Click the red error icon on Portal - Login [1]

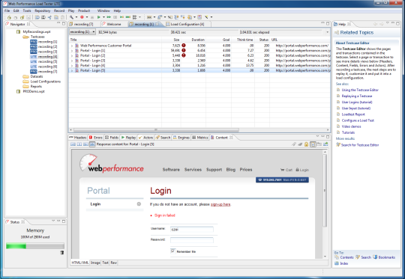click(184, 51)
